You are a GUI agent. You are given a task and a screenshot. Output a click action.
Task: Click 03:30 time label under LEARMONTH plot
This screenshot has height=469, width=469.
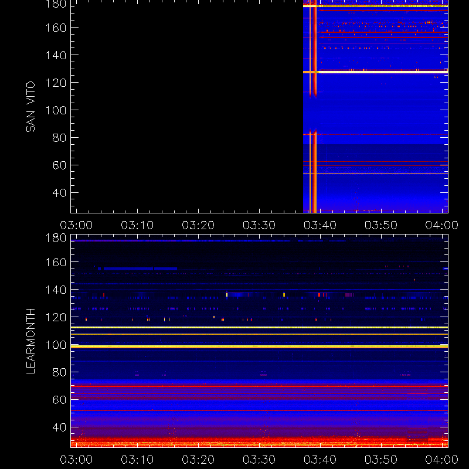[259, 460]
